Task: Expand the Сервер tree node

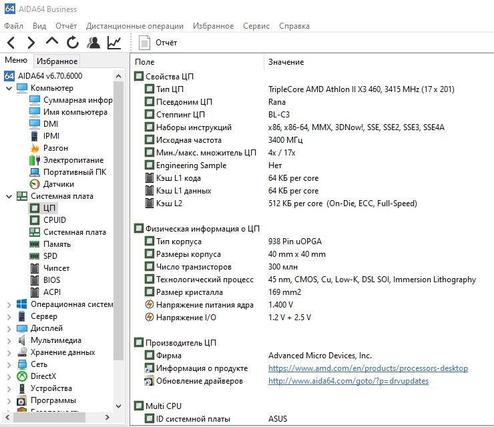Action: coord(9,316)
